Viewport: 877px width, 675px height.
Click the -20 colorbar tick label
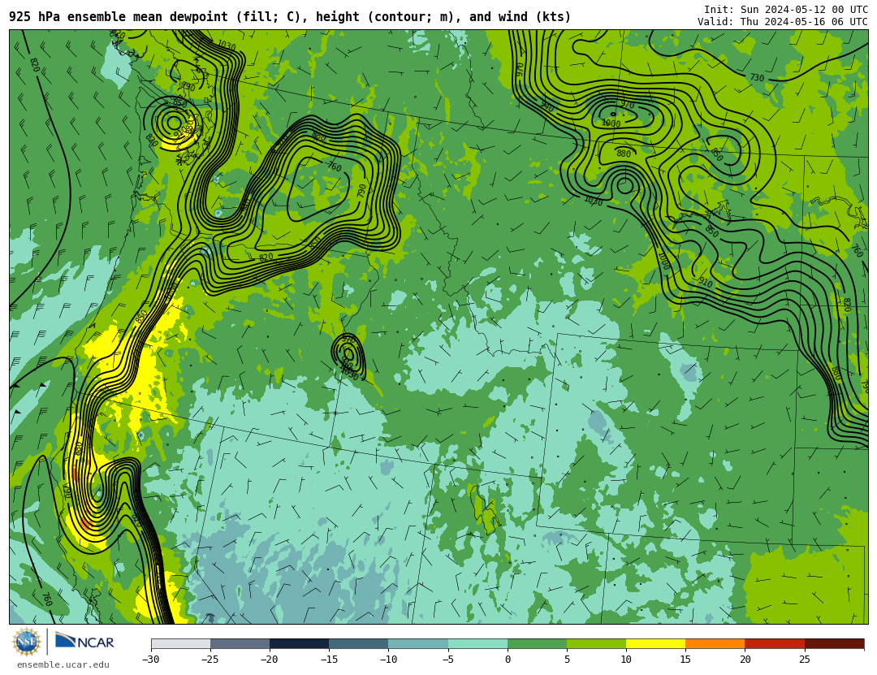[270, 660]
